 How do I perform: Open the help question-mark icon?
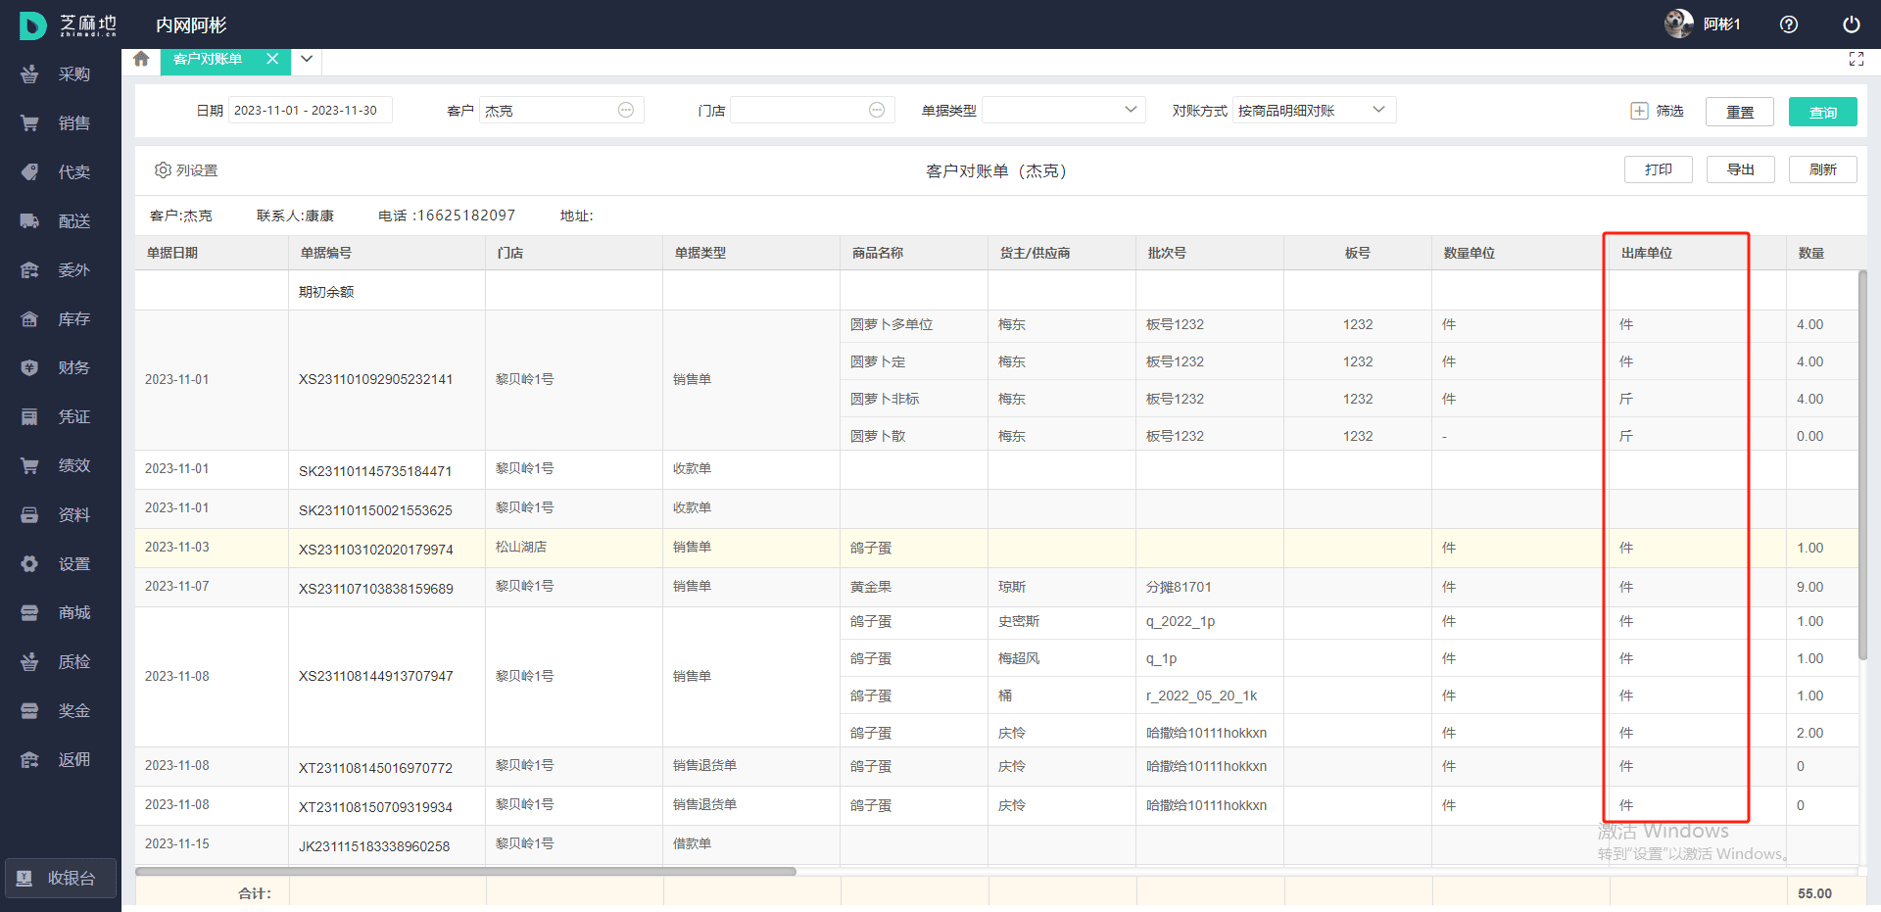coord(1789,24)
